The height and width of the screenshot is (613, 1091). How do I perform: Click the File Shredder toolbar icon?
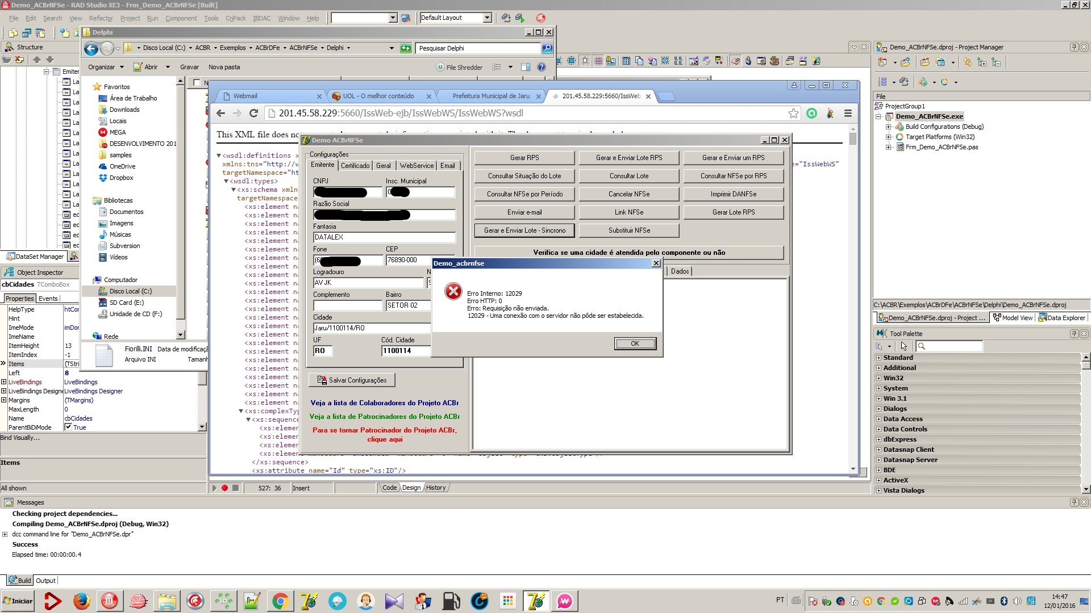click(459, 67)
